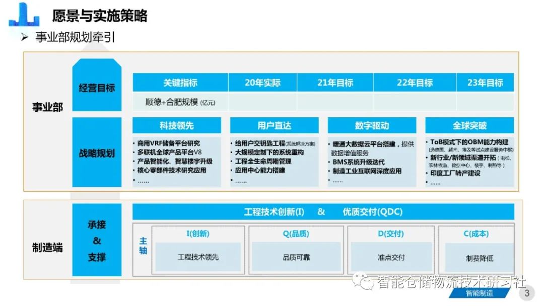Click the Q(品质) heading
544x306 pixels.
pos(296,234)
